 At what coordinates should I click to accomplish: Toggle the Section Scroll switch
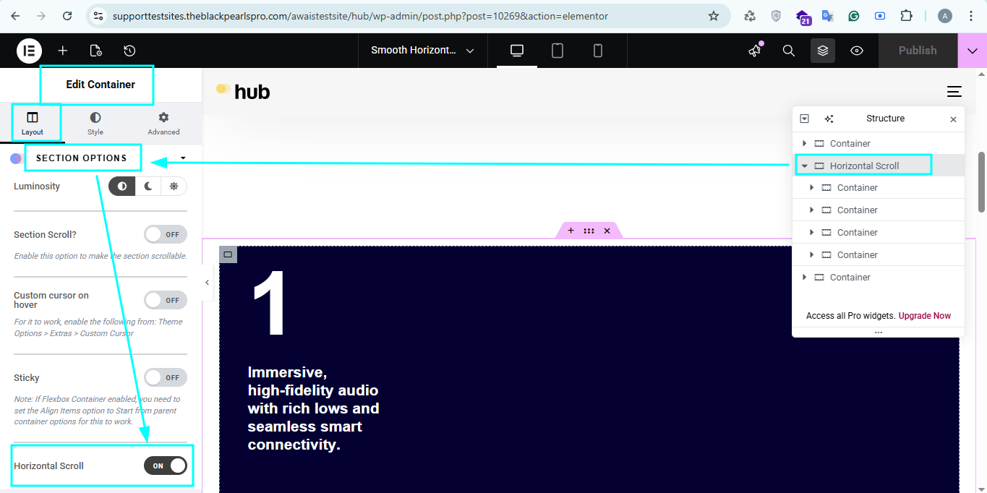tap(166, 234)
